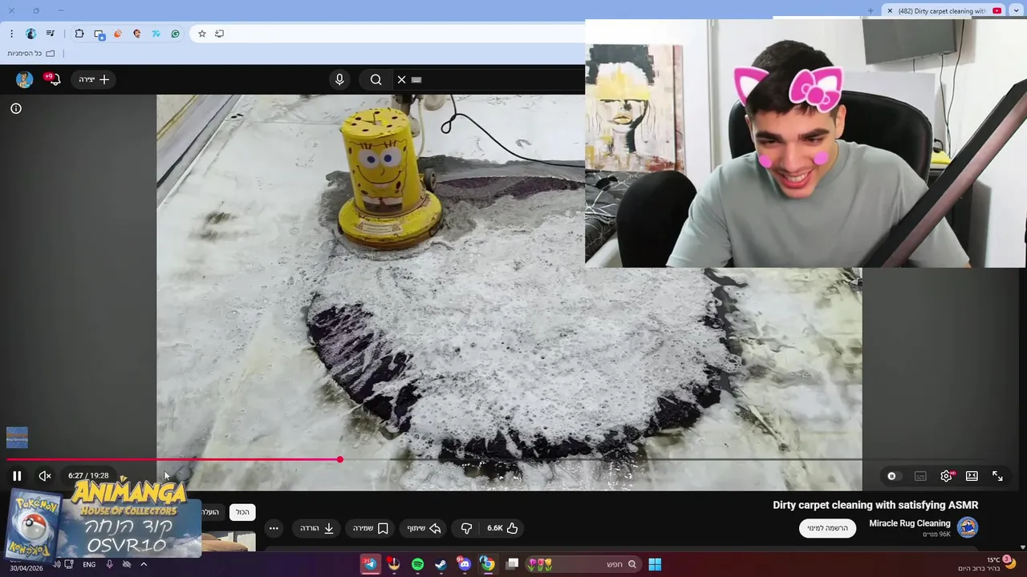Open the video info card icon
Image resolution: width=1027 pixels, height=577 pixels.
point(16,108)
